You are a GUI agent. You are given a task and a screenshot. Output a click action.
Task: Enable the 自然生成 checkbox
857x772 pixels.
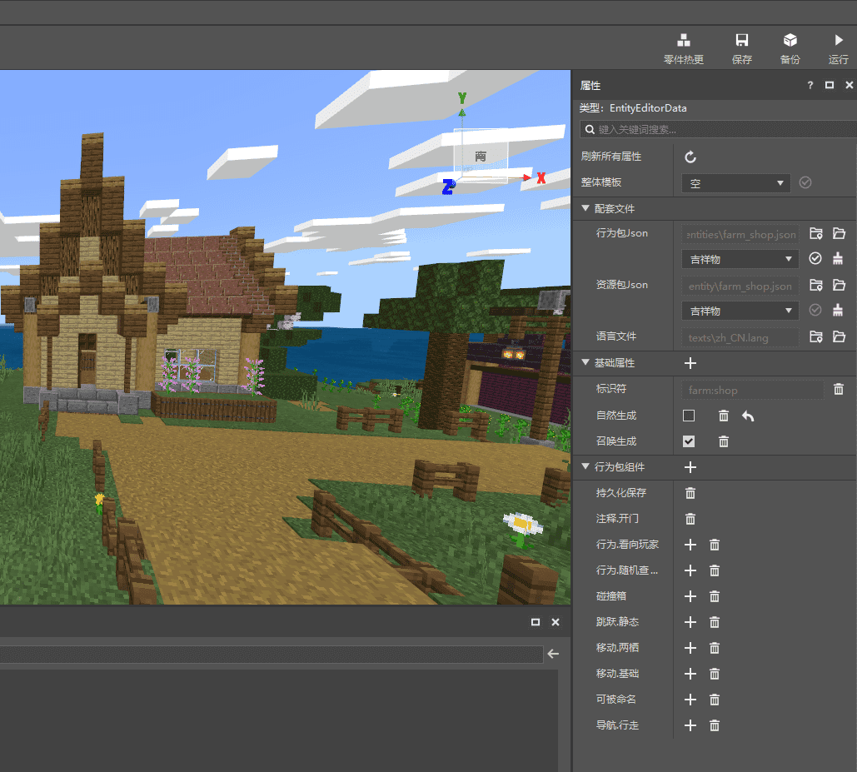point(689,416)
